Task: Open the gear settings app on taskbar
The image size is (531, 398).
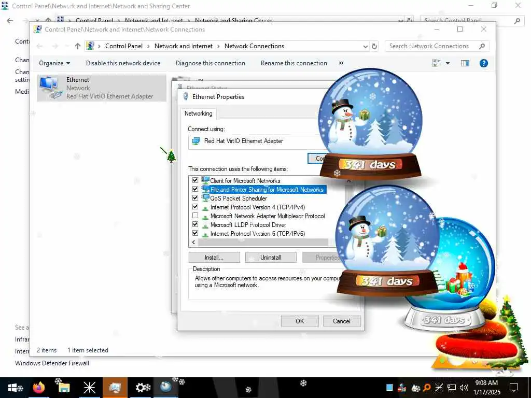Action: pyautogui.click(x=141, y=388)
